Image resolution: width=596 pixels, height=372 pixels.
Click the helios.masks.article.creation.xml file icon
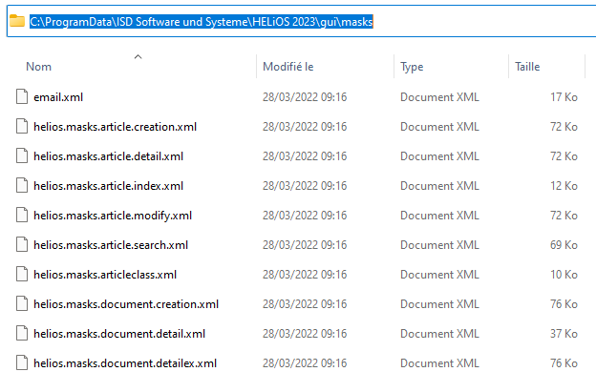point(22,127)
